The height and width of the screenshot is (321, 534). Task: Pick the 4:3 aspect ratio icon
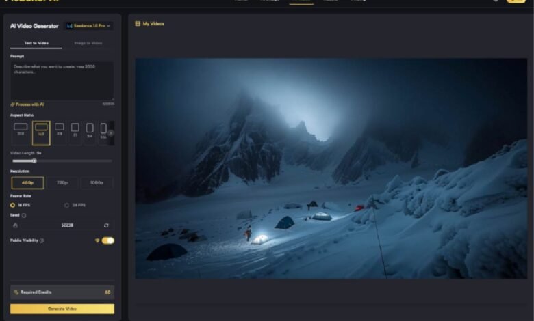coord(60,127)
